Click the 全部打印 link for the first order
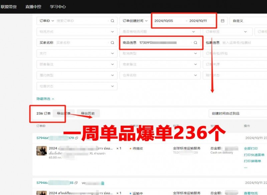The width and height of the screenshot is (267, 195). 251,148
